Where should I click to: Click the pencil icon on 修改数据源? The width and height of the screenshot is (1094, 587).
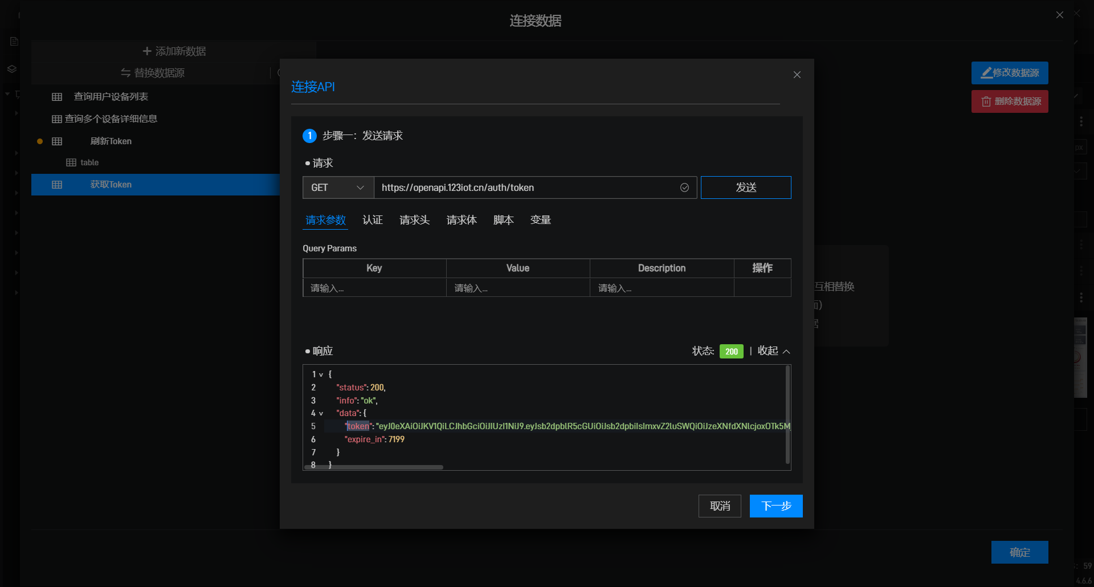[x=986, y=73]
